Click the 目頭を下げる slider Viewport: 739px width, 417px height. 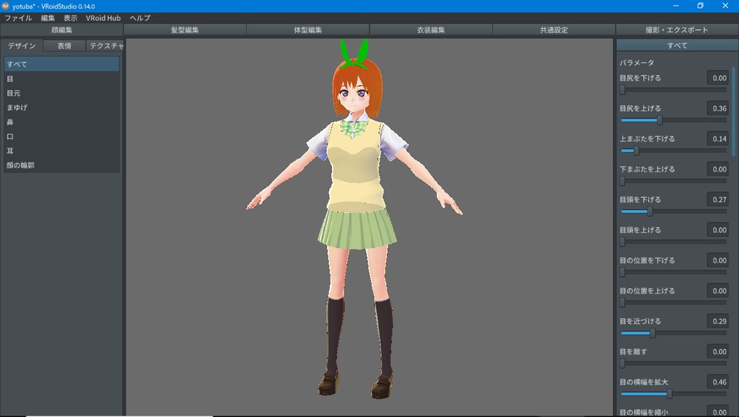click(x=674, y=211)
